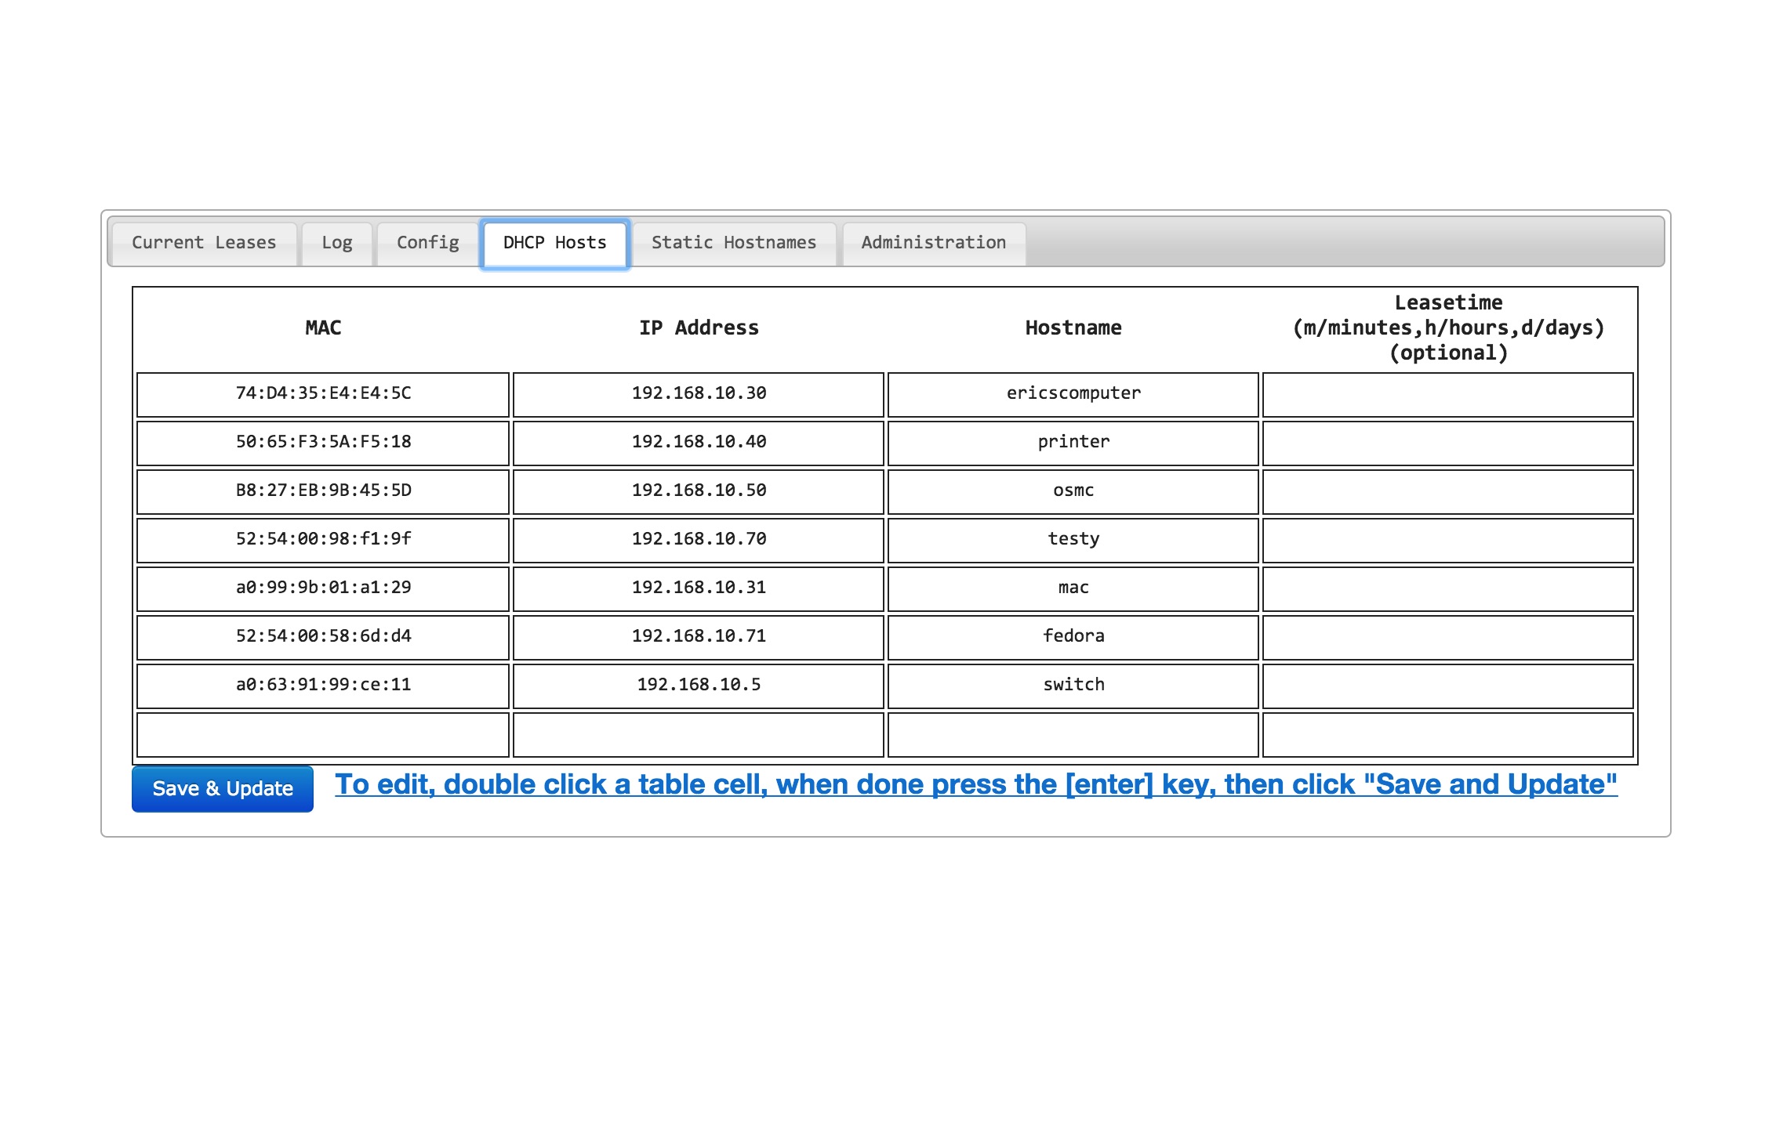Open the Log tab
The height and width of the screenshot is (1133, 1772).
(x=336, y=243)
